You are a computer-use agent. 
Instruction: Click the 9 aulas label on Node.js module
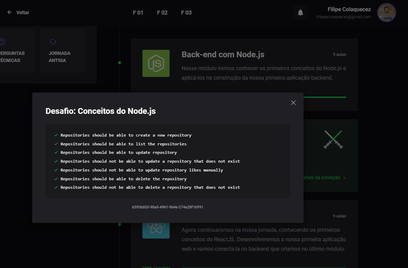tap(339, 55)
